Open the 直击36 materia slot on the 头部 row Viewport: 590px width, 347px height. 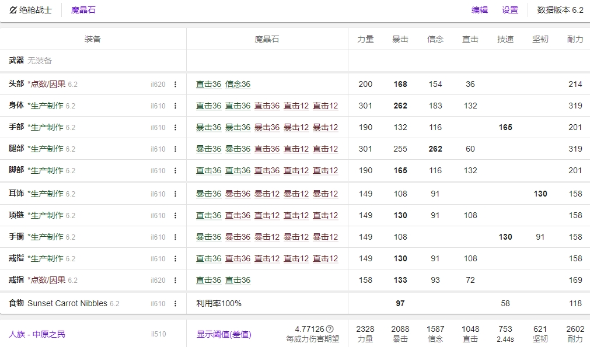(208, 83)
